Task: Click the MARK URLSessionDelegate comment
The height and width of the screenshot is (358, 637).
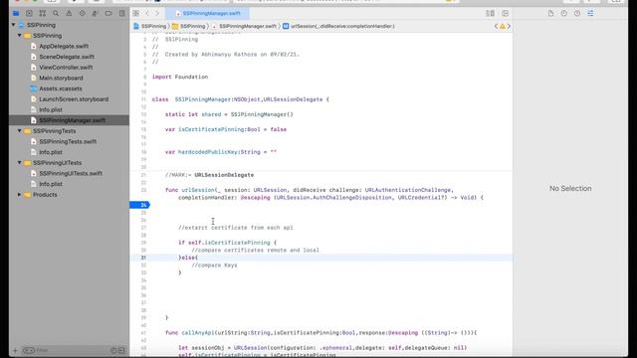Action: 209,175
